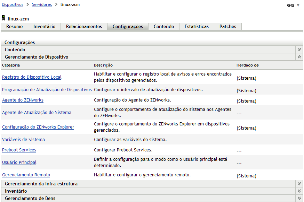Select the Patches tab
Viewport: 304px width, 202px height.
pos(227,27)
